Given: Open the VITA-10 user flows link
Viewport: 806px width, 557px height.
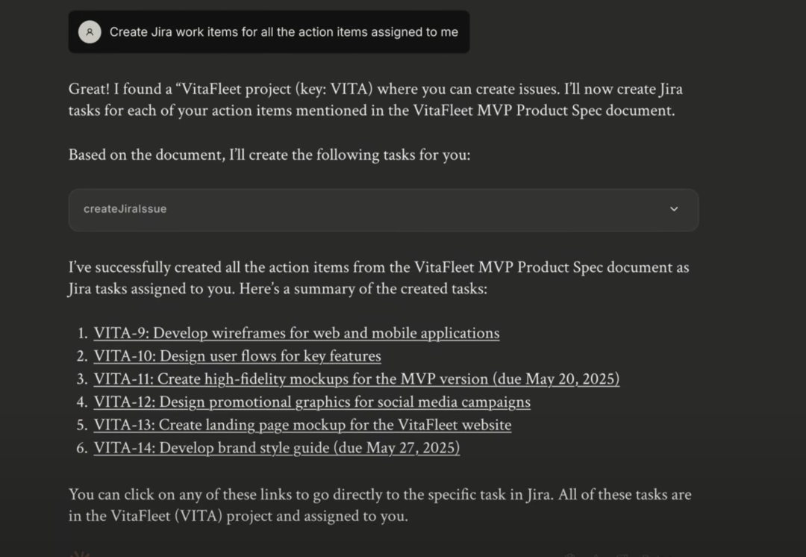Looking at the screenshot, I should pos(237,356).
